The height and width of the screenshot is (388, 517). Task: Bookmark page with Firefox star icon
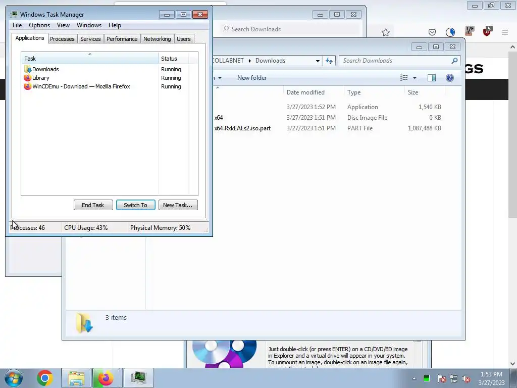click(385, 32)
